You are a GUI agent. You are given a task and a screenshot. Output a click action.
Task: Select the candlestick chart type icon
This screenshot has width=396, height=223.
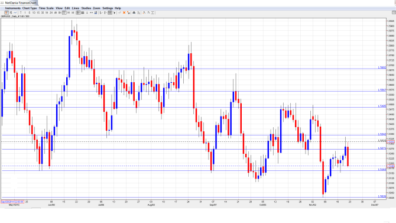[7, 12]
